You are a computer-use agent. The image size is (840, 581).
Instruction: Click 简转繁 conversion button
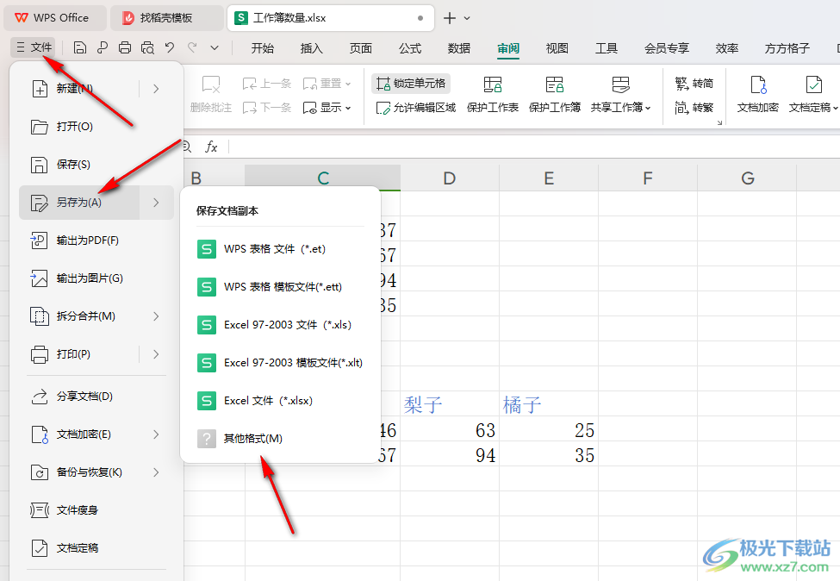point(694,108)
